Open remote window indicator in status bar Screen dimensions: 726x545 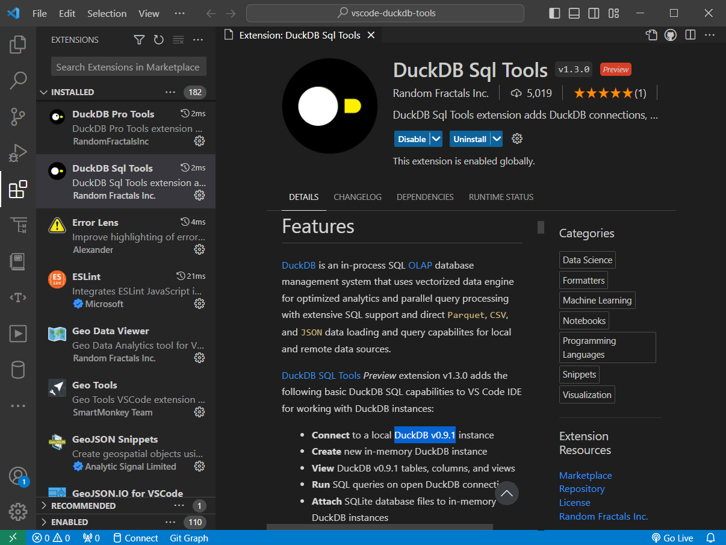[x=13, y=538]
